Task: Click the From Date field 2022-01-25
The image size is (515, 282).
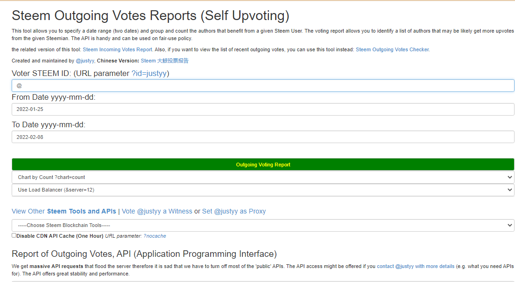Action: 263,110
